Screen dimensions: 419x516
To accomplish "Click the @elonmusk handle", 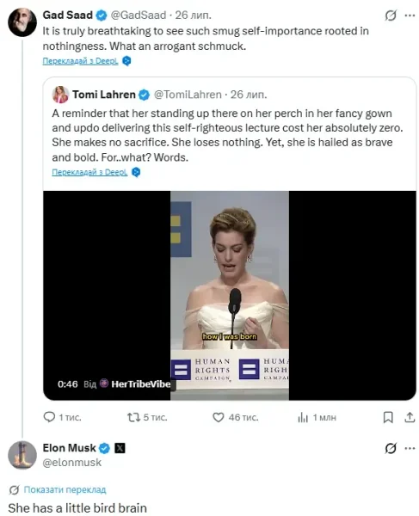I will click(72, 463).
